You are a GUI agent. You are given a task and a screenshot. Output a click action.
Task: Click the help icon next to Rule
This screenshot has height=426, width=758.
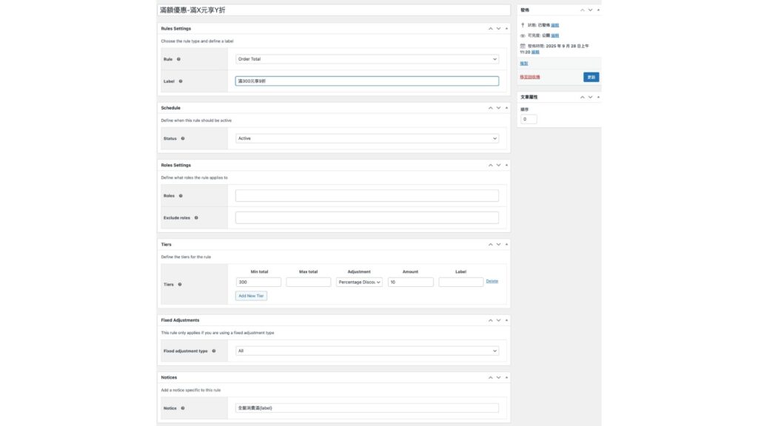pyautogui.click(x=179, y=59)
